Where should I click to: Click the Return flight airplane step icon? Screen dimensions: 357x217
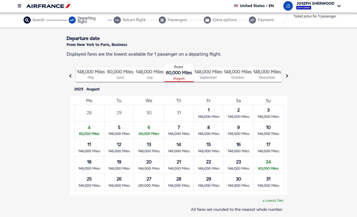pyautogui.click(x=117, y=20)
